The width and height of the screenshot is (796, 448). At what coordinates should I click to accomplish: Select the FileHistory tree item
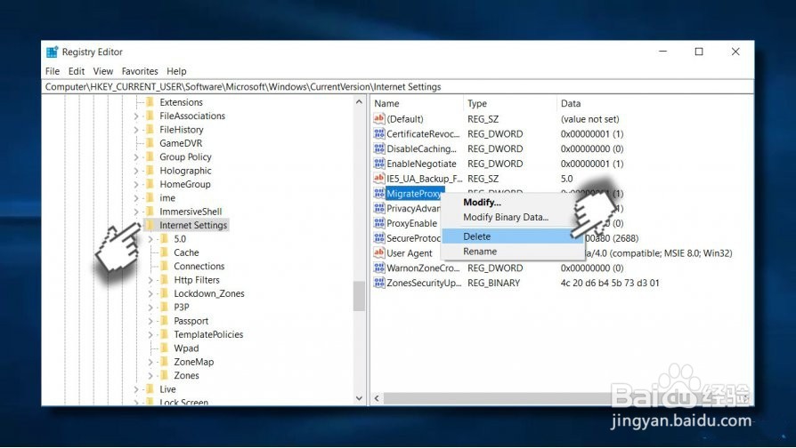[x=182, y=130]
